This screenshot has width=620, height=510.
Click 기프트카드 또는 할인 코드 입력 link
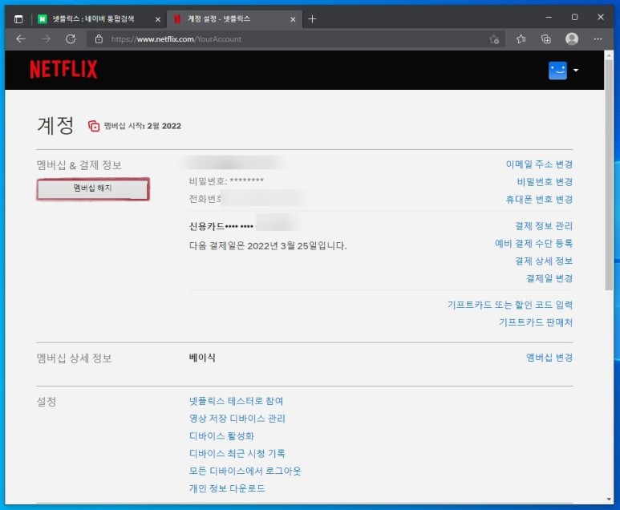pos(509,305)
